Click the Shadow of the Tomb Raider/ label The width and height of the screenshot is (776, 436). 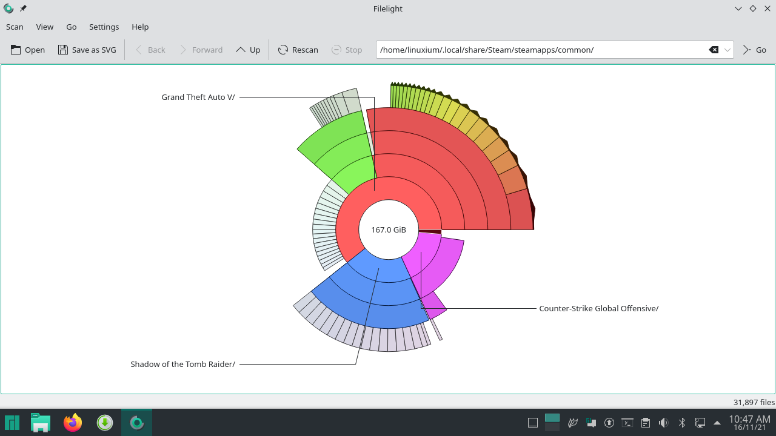coord(183,364)
